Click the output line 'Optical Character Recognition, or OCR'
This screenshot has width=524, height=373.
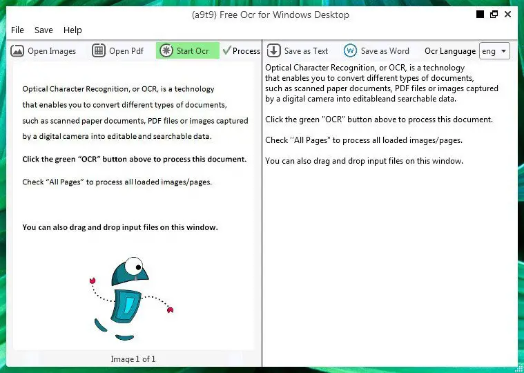point(365,68)
